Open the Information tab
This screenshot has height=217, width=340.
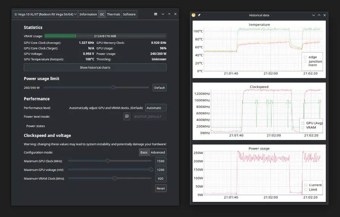click(x=88, y=14)
